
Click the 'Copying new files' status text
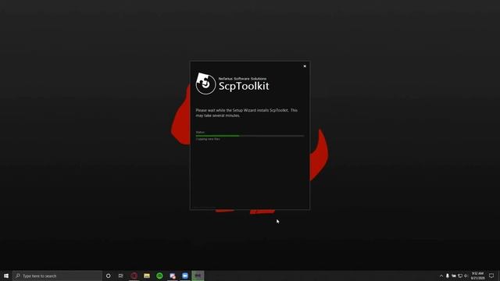coord(208,139)
